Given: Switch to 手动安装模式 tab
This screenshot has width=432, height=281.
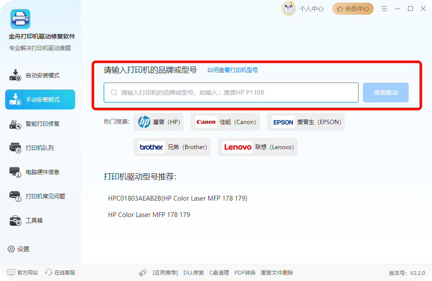Looking at the screenshot, I should pyautogui.click(x=40, y=99).
